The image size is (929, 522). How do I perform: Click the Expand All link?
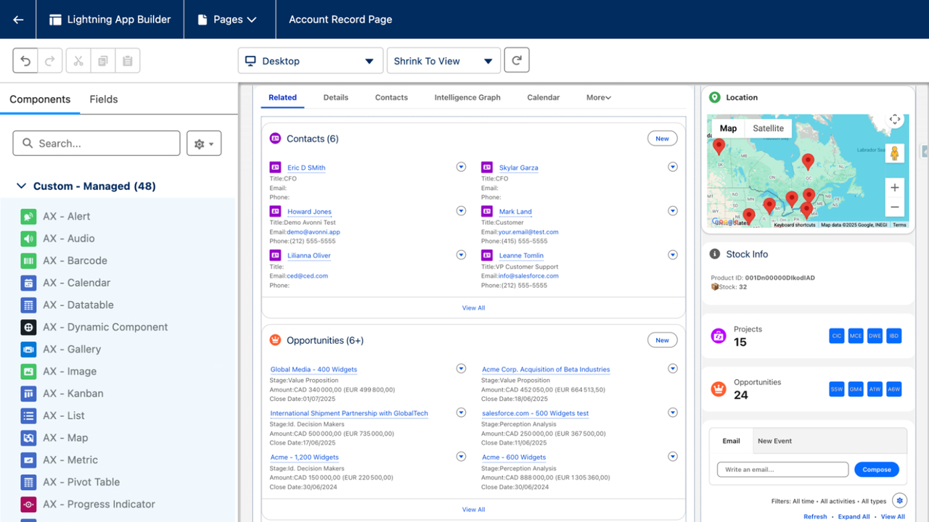(854, 517)
